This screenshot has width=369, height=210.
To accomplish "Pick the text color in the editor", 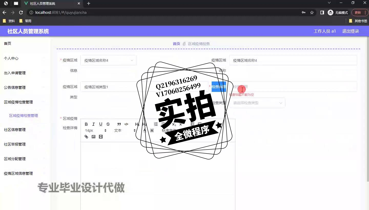I will click(x=145, y=130).
